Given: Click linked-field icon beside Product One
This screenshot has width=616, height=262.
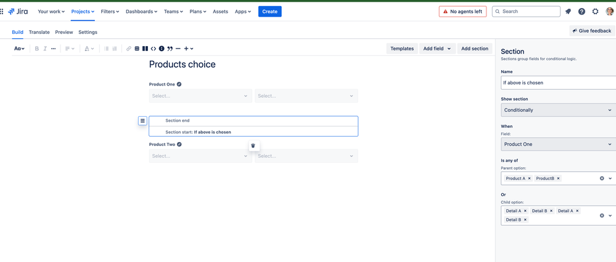Looking at the screenshot, I should [x=179, y=84].
